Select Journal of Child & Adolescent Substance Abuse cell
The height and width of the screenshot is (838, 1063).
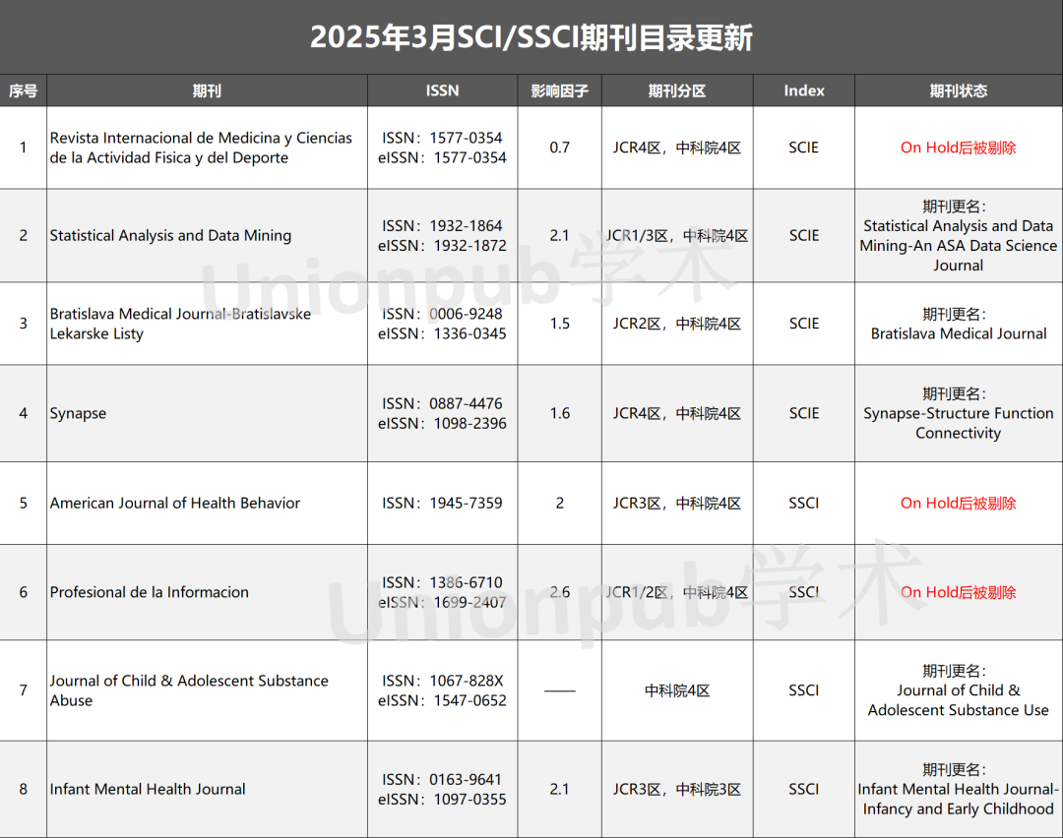[207, 690]
